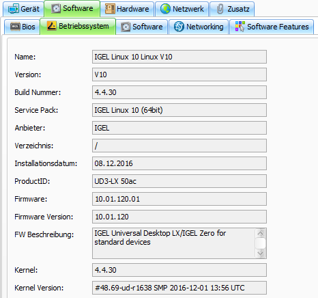This screenshot has height=298, width=318.
Task: Open the Software Features sub-tab
Action: (x=272, y=27)
